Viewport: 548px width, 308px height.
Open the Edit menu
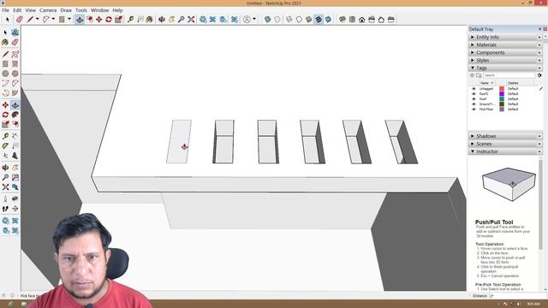(x=17, y=10)
